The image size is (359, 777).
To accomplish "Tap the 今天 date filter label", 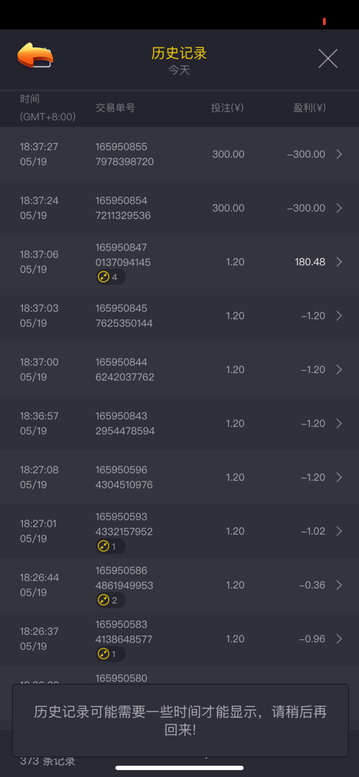I will [x=179, y=70].
